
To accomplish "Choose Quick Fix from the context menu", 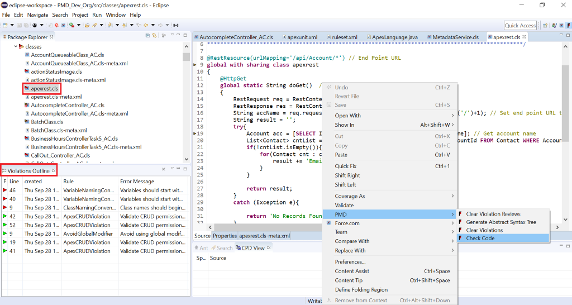I will [x=390, y=166].
